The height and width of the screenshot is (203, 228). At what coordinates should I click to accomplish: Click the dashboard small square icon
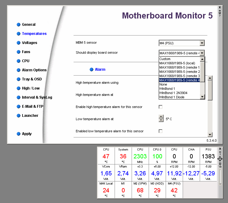pos(220,164)
